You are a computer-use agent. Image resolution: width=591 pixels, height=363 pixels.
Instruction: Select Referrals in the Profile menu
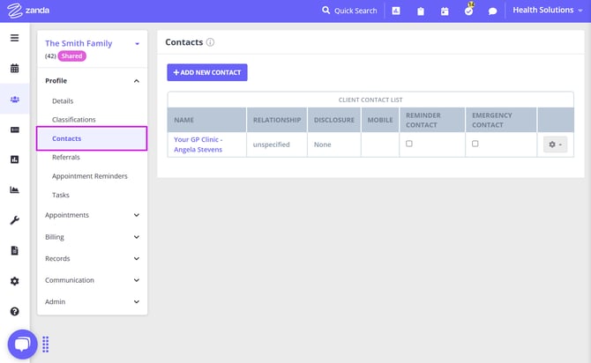pos(66,157)
